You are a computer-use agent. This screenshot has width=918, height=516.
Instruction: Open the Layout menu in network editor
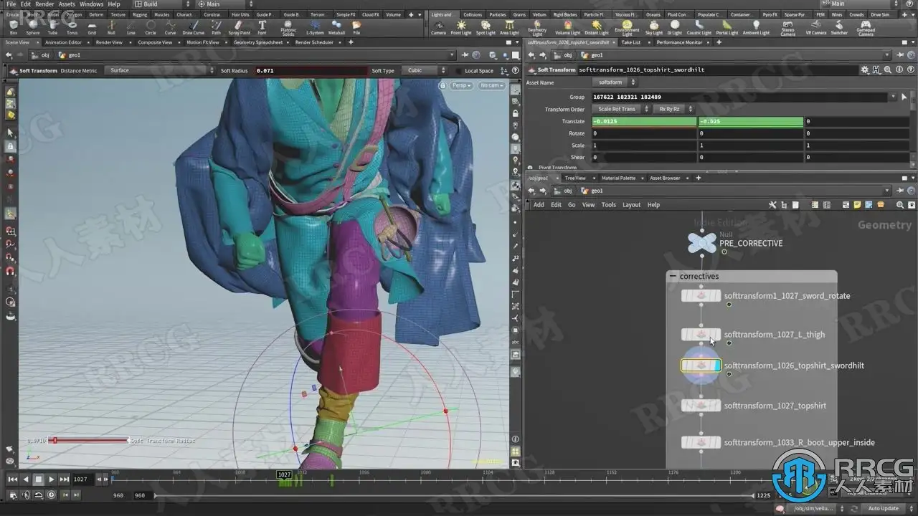pos(631,205)
